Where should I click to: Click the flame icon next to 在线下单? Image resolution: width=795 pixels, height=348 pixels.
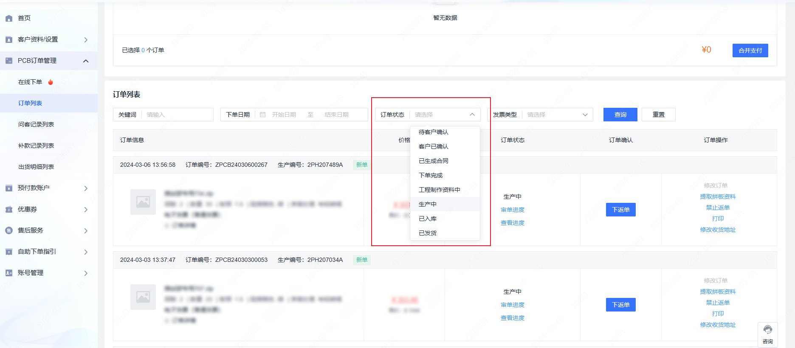pyautogui.click(x=51, y=82)
